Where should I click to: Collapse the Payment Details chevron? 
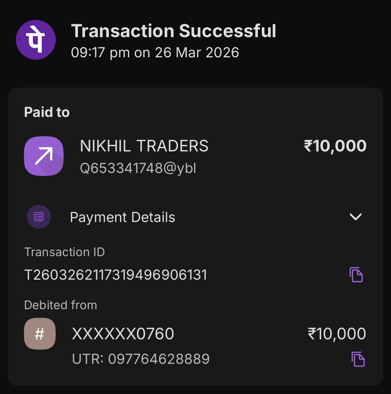point(356,217)
